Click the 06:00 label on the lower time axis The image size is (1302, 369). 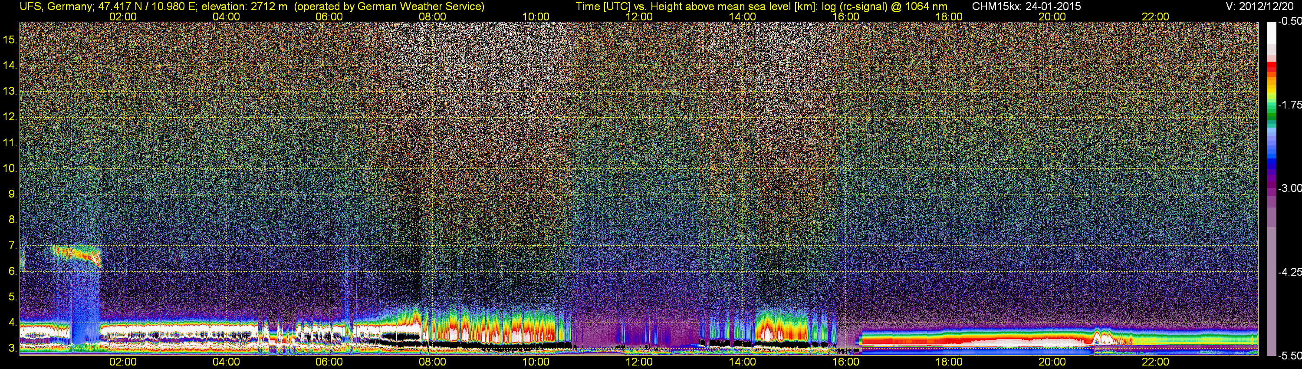(329, 362)
